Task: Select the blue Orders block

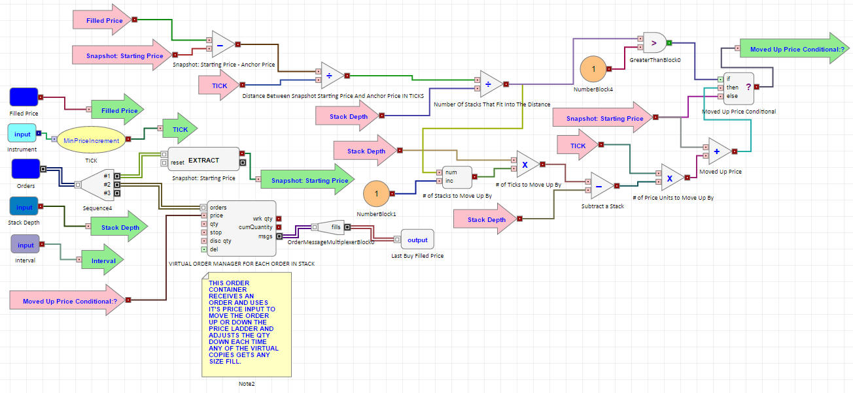Action: pos(26,170)
